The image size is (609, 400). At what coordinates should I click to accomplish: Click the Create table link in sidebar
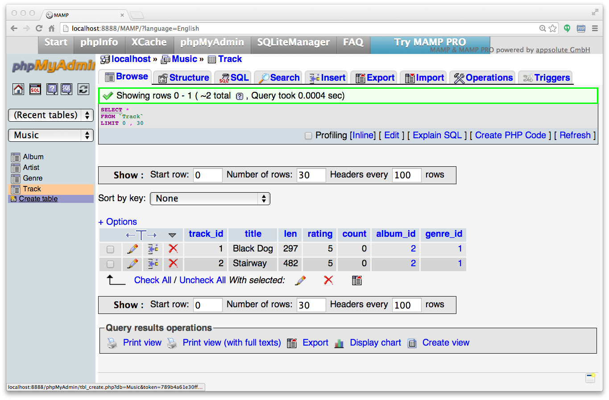(x=38, y=199)
